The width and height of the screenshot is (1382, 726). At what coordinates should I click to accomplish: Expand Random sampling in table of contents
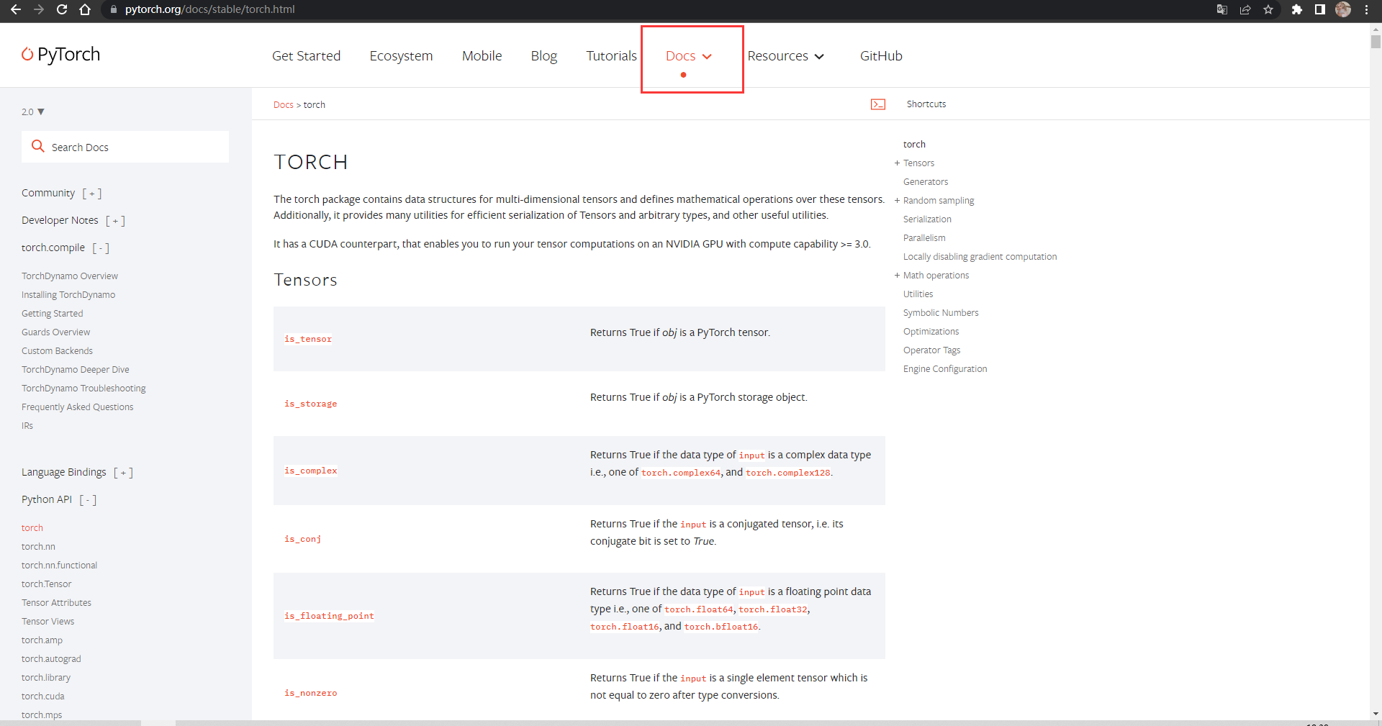tap(897, 201)
